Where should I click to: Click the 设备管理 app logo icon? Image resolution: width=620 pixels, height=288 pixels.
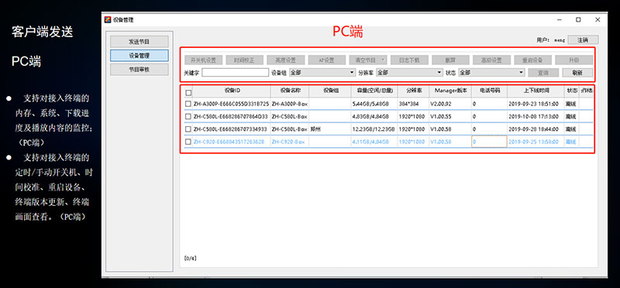tap(108, 20)
